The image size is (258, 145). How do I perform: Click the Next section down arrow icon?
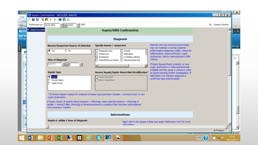(55, 20)
